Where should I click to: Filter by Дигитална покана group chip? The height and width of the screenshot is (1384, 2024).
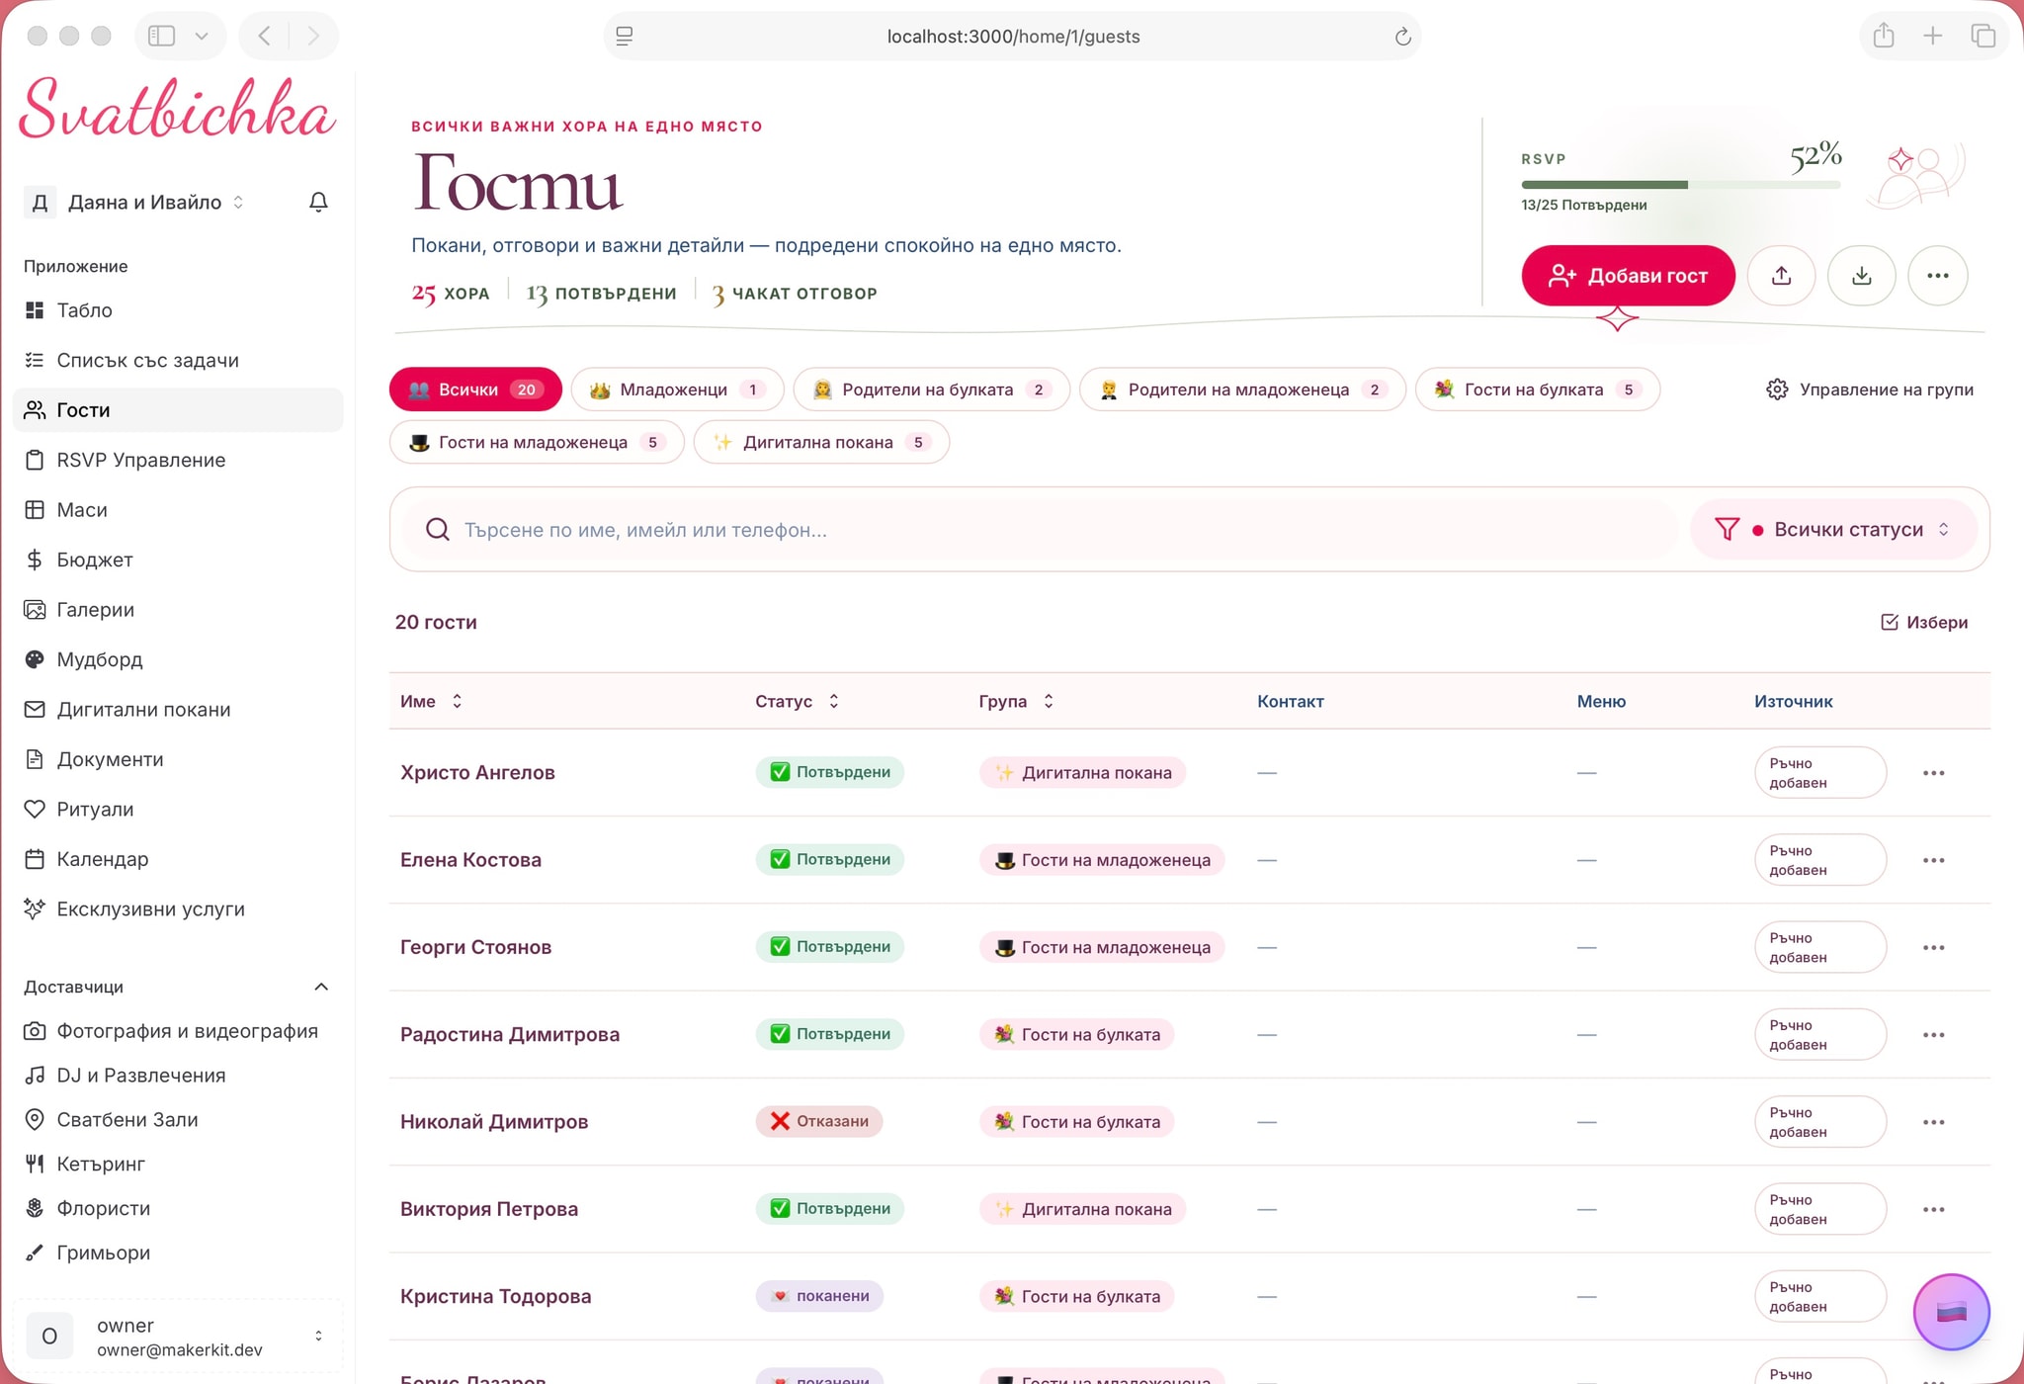pyautogui.click(x=821, y=442)
